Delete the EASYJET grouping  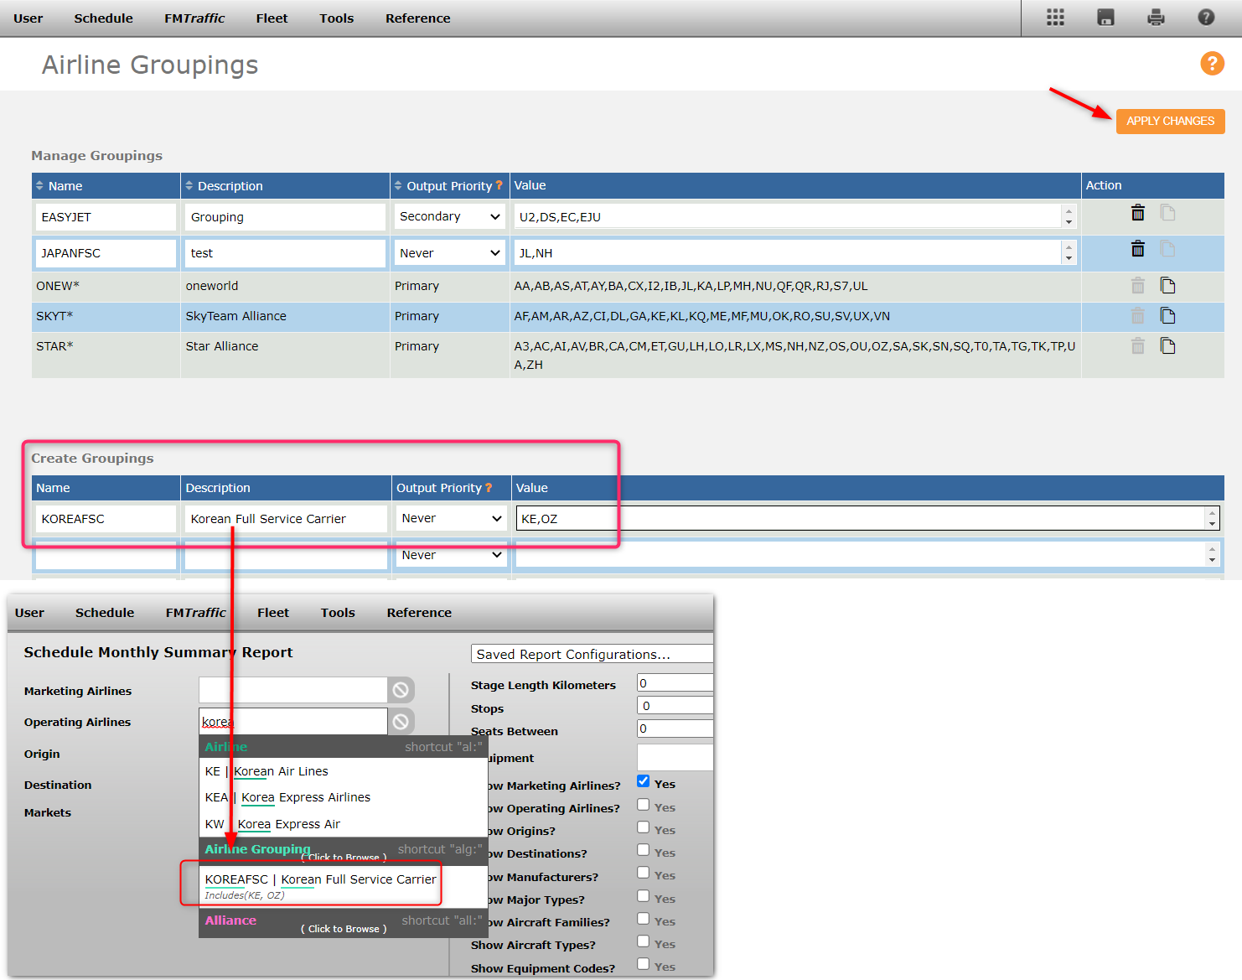pyautogui.click(x=1137, y=213)
